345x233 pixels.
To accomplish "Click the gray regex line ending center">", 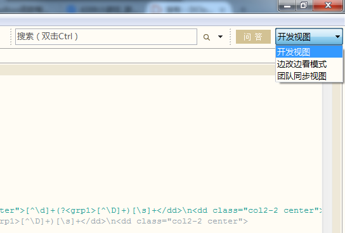I will (124, 221).
